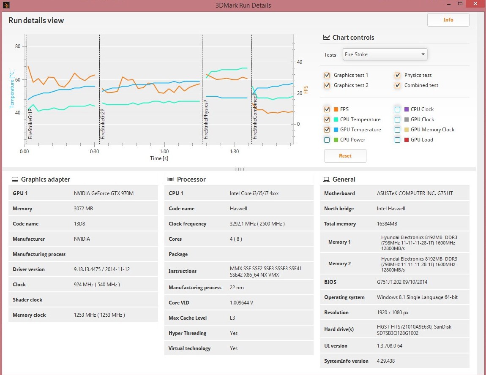Click the Run details view heading
Screen dimensions: 486x375
(36, 20)
